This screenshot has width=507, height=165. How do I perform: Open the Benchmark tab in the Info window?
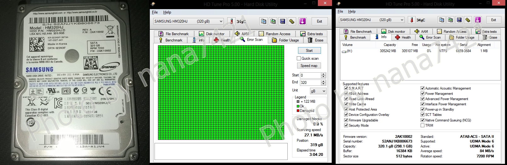(x=355, y=37)
